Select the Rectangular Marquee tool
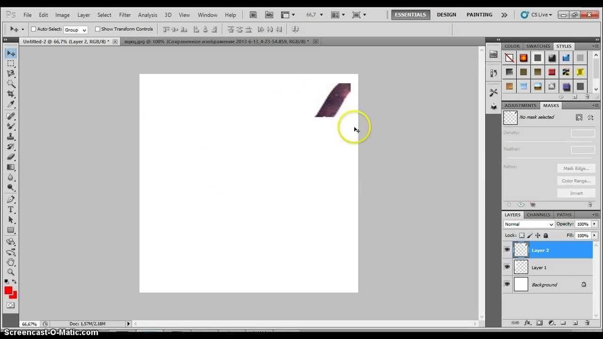Screen dimensions: 603x339 coord(11,64)
